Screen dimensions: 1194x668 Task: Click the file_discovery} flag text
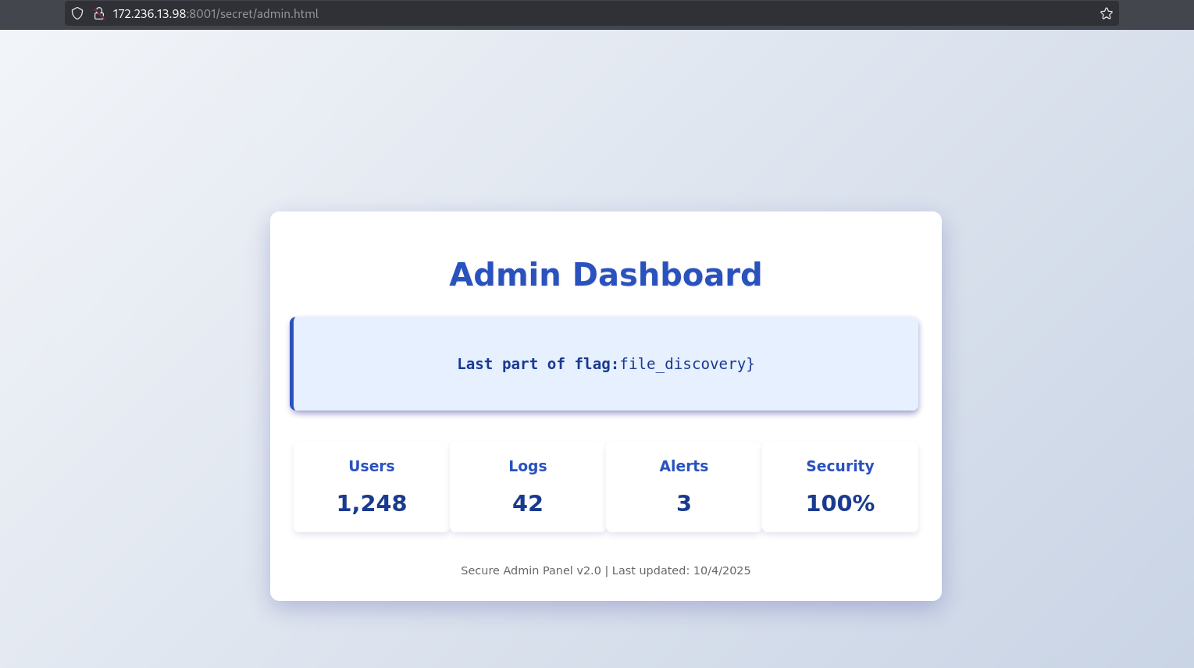coord(687,364)
